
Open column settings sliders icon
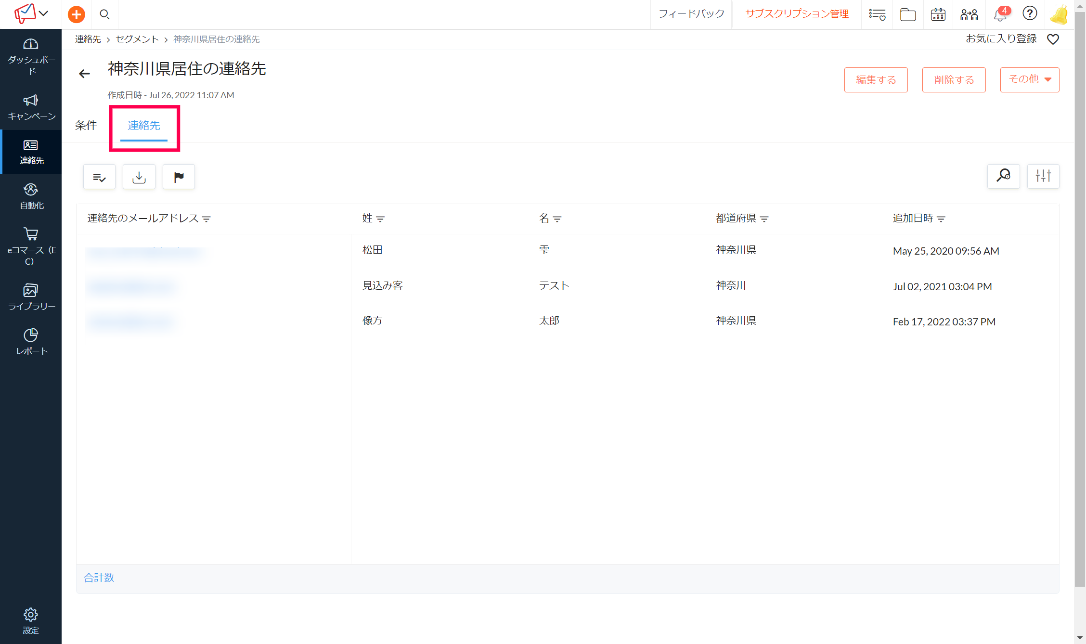click(1043, 176)
